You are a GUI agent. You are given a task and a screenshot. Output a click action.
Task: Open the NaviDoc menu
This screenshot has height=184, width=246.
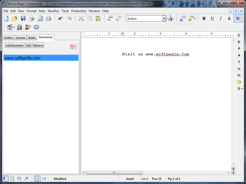pos(53,11)
